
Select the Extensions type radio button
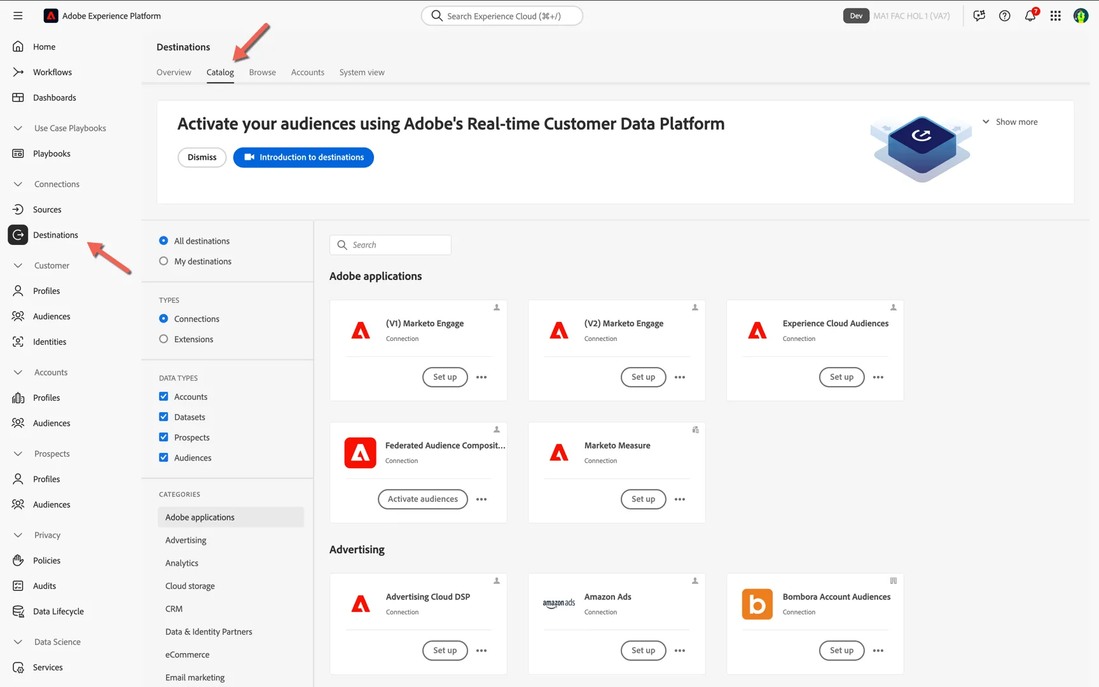tap(163, 339)
